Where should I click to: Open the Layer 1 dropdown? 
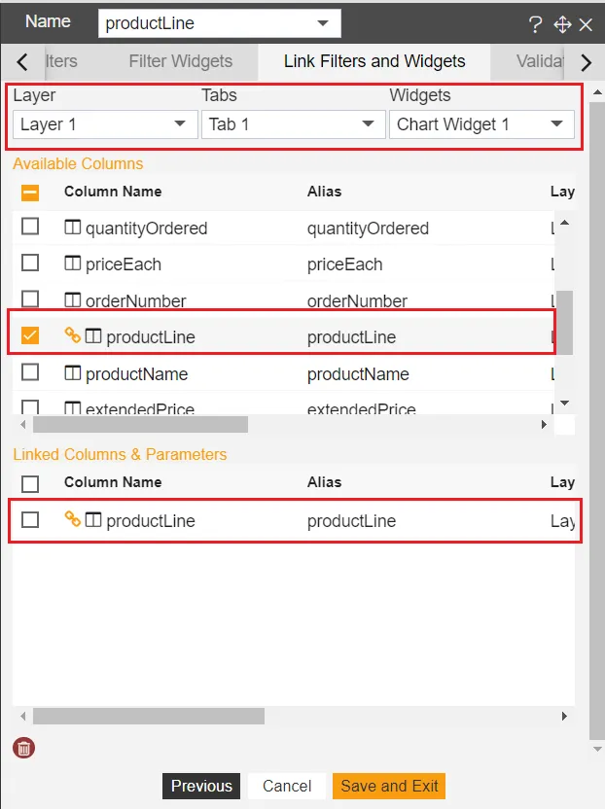[105, 124]
